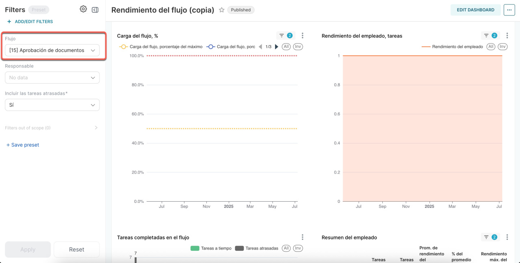Open Tareas completadas chart kebab menu
This screenshot has height=263, width=520.
303,237
